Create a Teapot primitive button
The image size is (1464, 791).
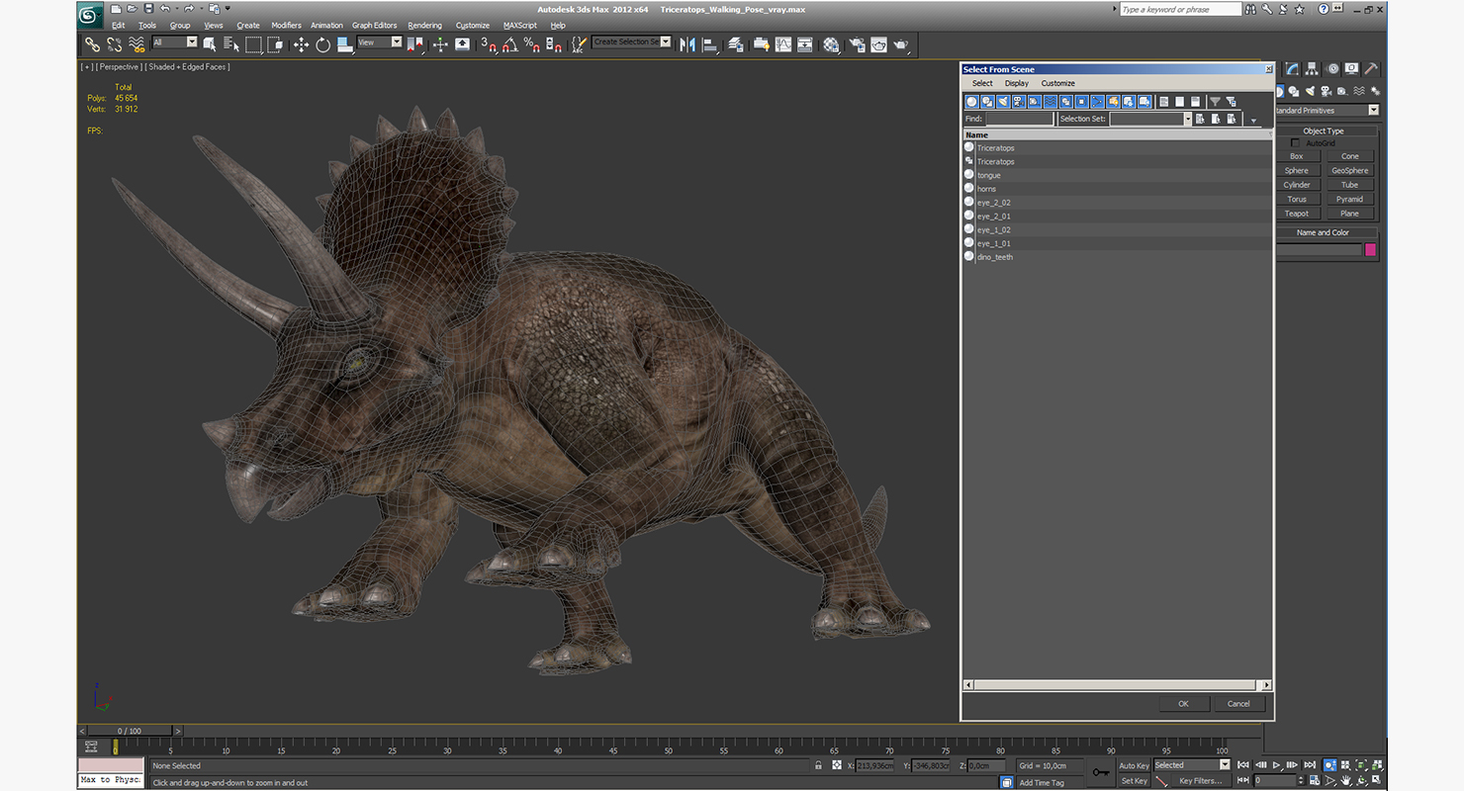click(1297, 214)
